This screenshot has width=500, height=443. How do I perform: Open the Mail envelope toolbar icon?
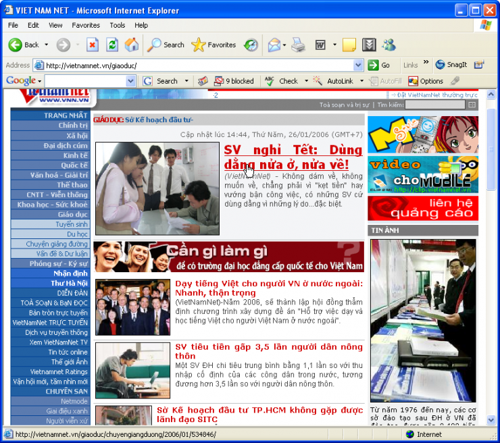274,45
